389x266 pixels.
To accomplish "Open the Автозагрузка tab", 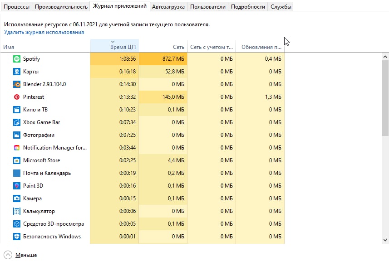I will 168,7.
